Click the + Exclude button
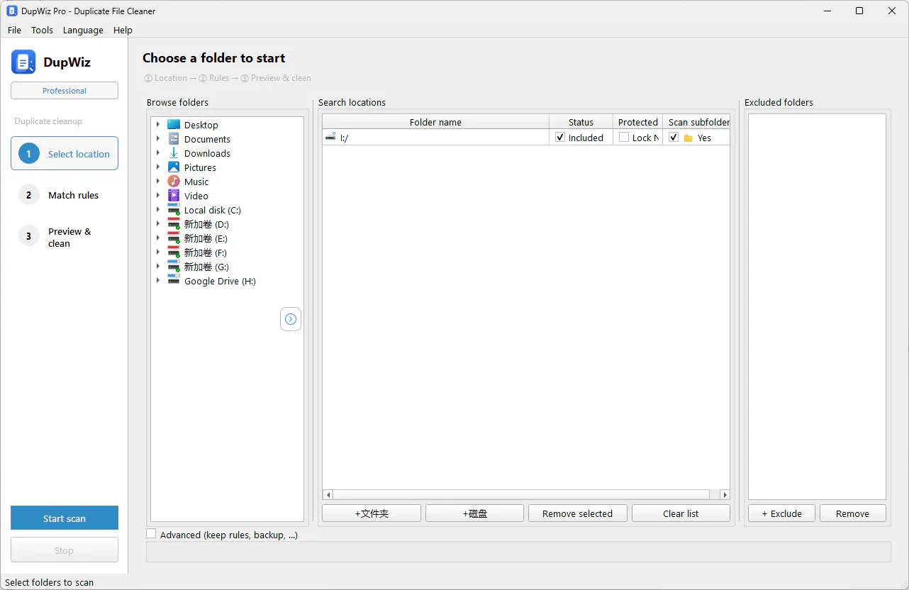Screen dimensions: 909x590 tap(781, 513)
